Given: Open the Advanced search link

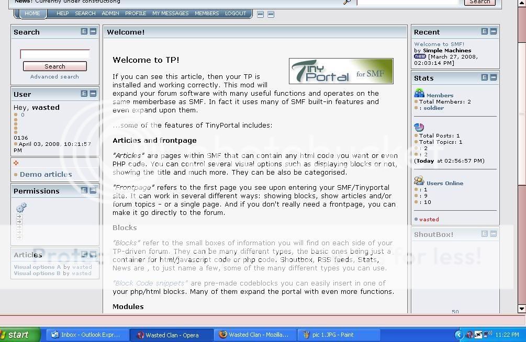Looking at the screenshot, I should tap(54, 76).
